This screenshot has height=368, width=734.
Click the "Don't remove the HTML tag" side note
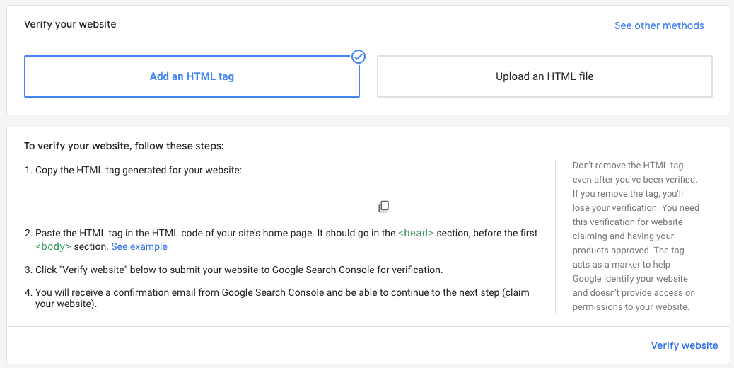click(628, 166)
